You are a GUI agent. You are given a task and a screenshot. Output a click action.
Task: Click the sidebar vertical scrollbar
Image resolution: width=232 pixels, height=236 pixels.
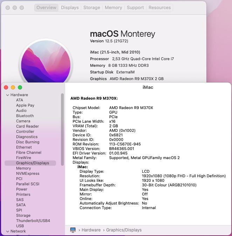click(x=62, y=129)
